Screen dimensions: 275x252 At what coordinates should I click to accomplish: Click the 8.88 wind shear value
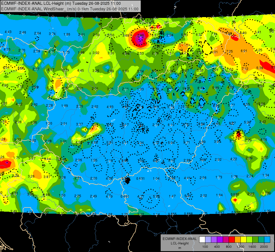tap(46, 195)
